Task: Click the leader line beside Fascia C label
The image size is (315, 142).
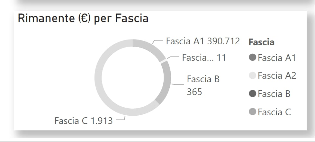Action: coord(121,119)
